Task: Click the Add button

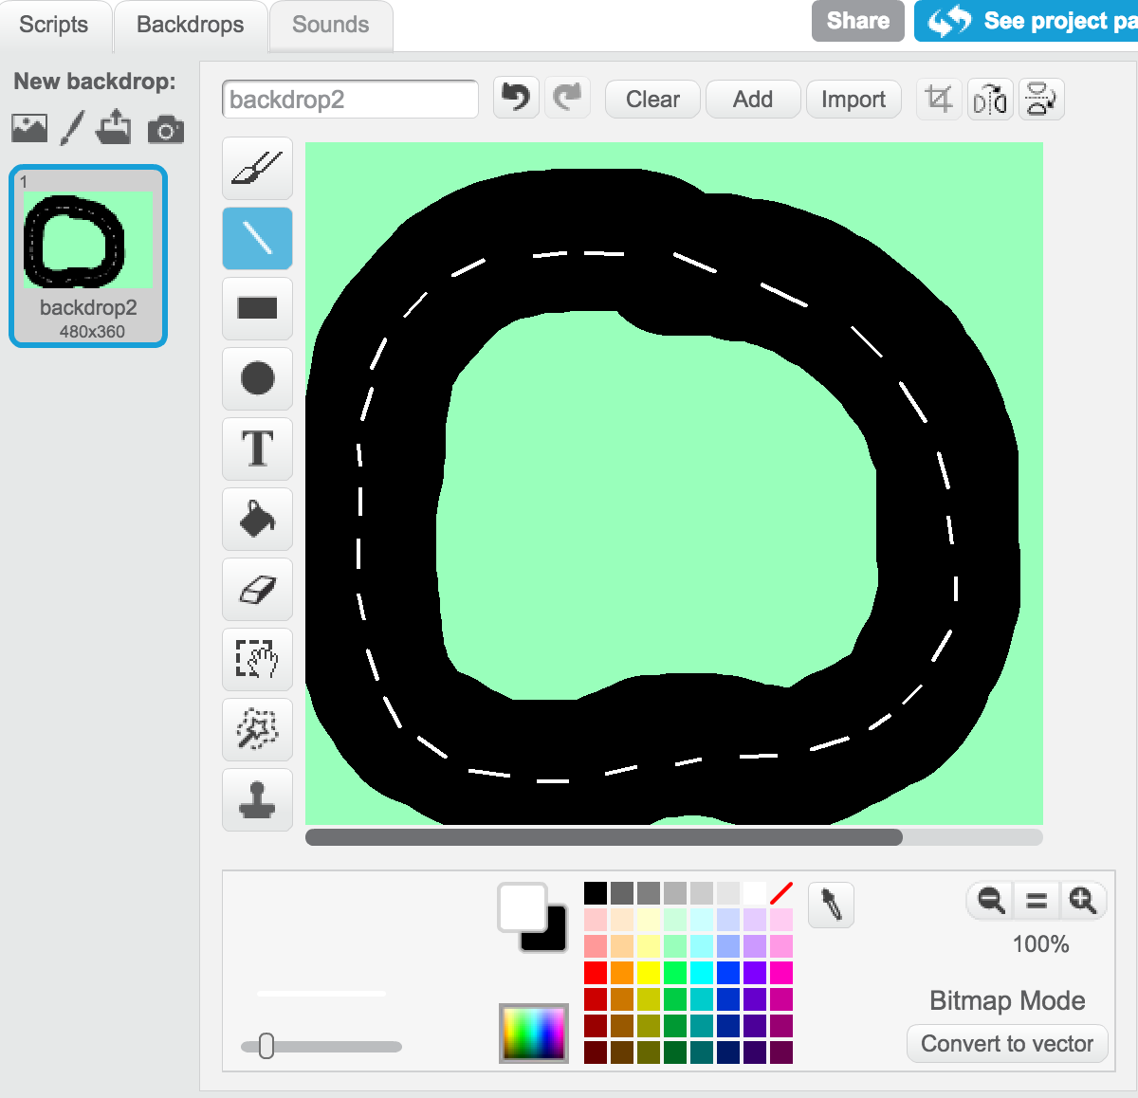Action: 753,100
